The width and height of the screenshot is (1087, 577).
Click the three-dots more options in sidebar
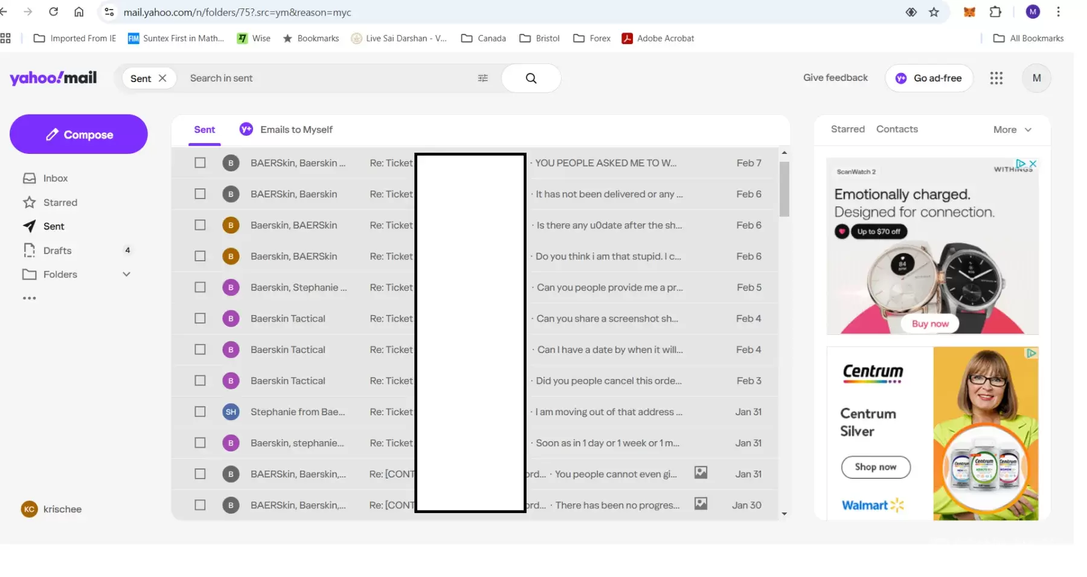tap(29, 298)
